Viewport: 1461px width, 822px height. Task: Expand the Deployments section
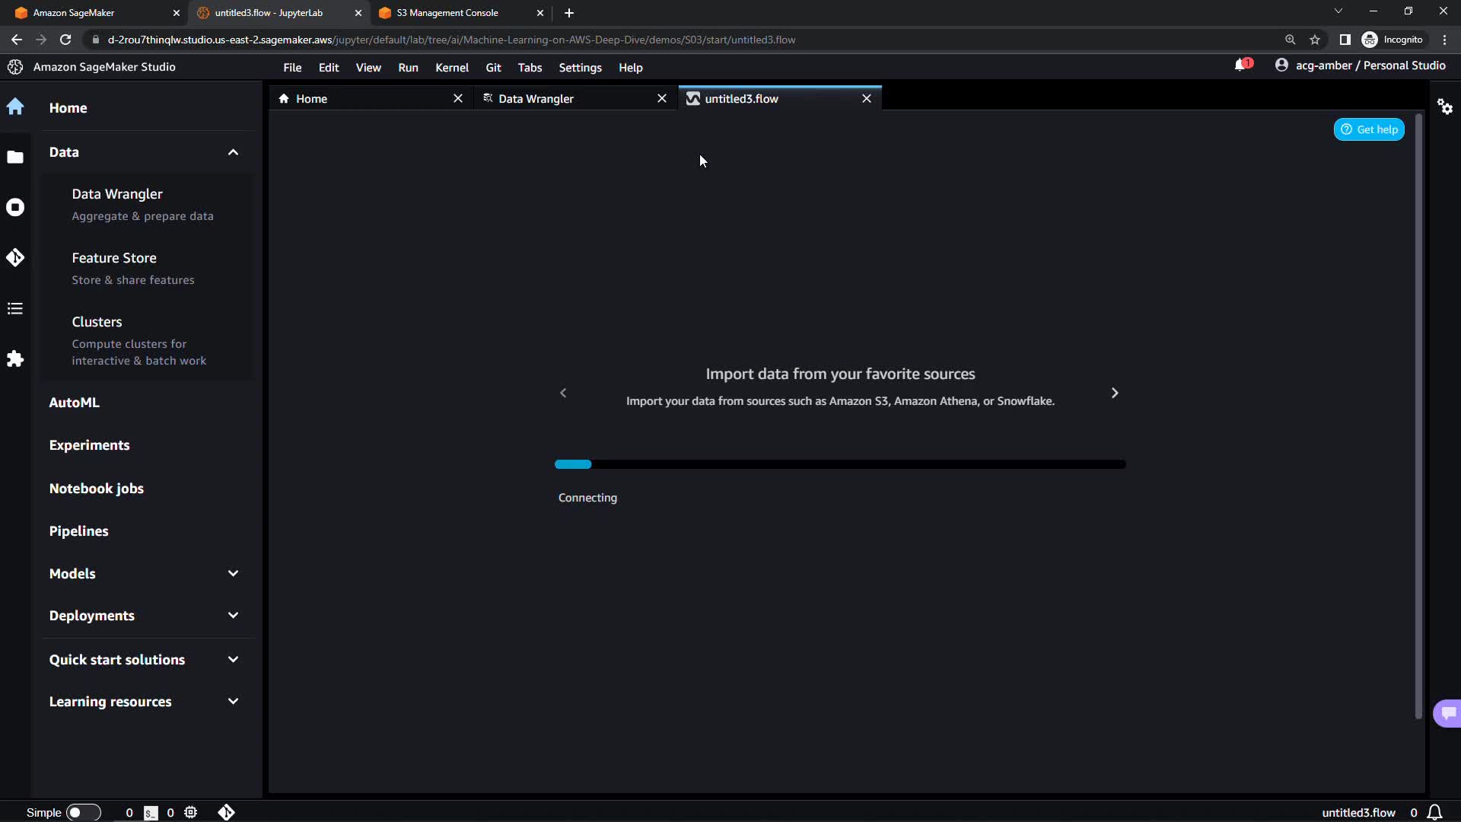click(x=233, y=615)
